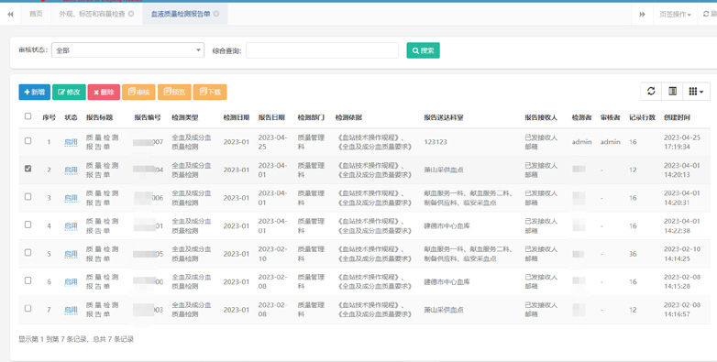
Task: Click the 报告送达科室 column header
Action: (x=444, y=117)
